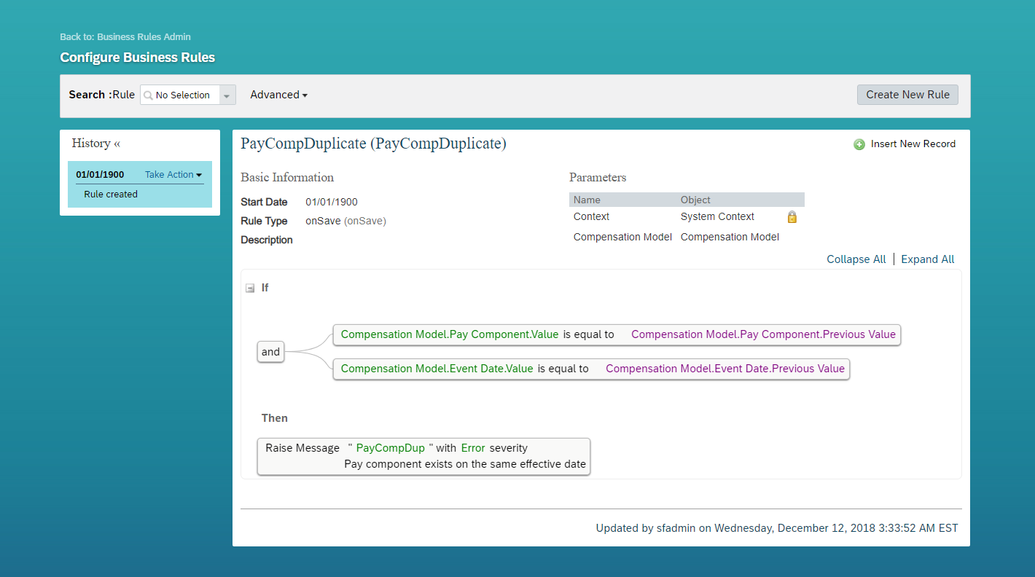Click Compensation Model.Pay Component.Value
Screen dimensions: 1035x577
coord(450,334)
